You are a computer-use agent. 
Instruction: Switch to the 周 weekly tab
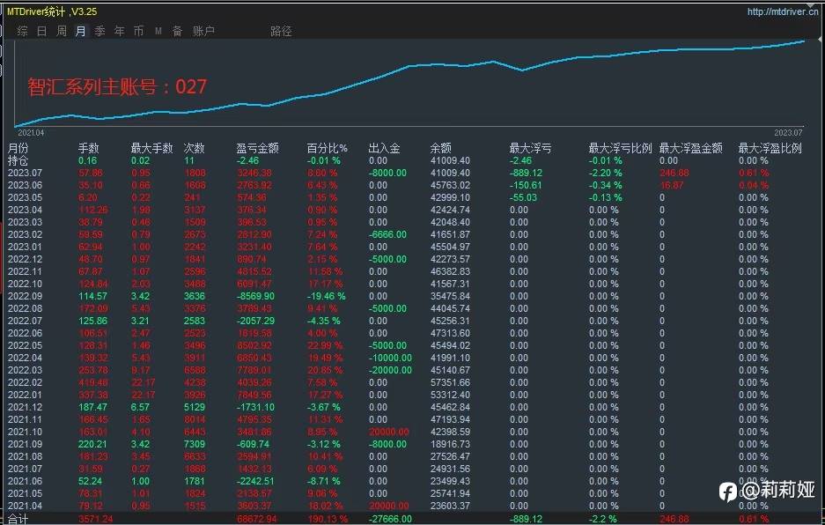pos(61,31)
